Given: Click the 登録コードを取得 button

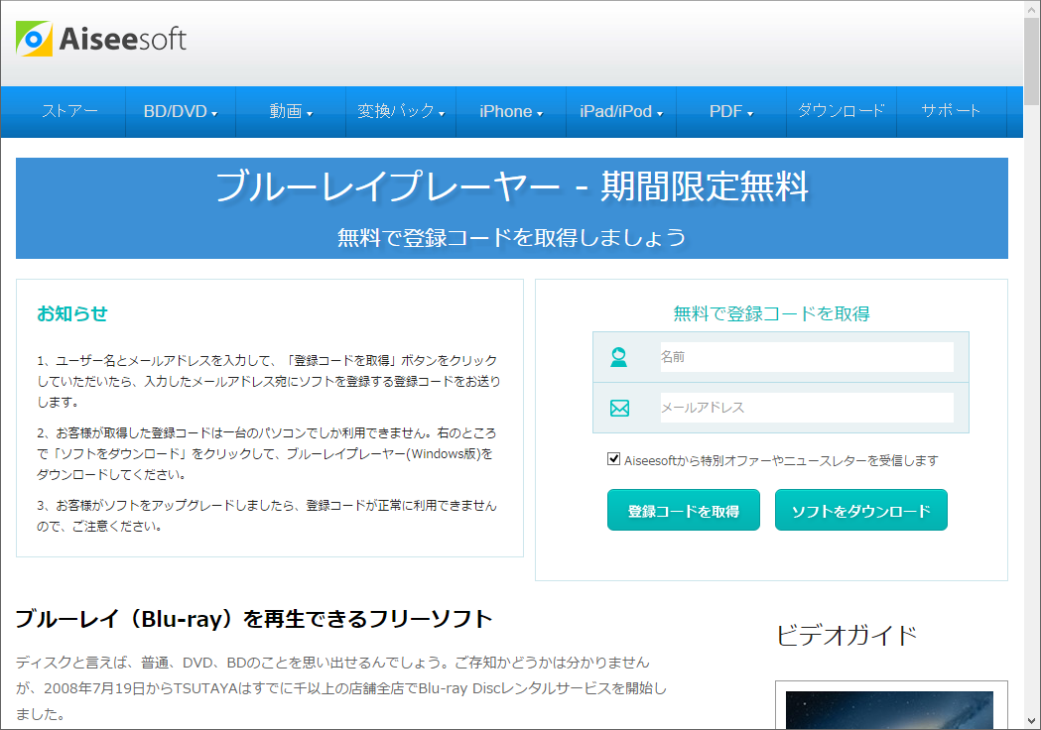Looking at the screenshot, I should click(683, 509).
